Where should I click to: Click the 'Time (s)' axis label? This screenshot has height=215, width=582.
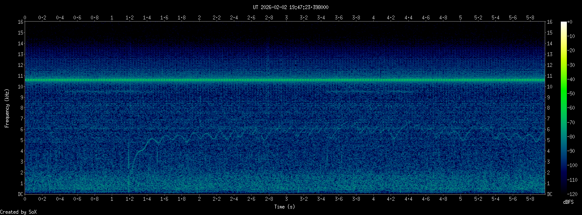click(285, 207)
